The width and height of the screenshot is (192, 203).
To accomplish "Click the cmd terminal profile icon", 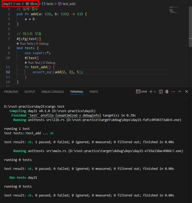I will pyautogui.click(x=138, y=91).
